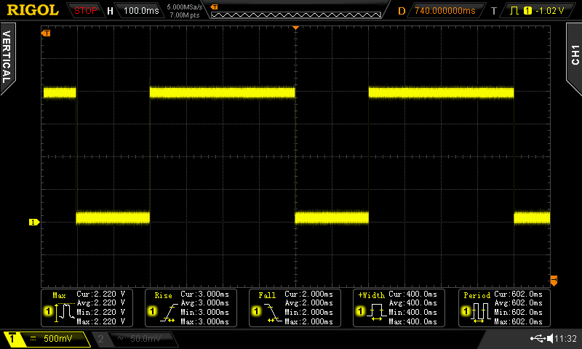This screenshot has height=349, width=582.
Task: Click the waveform memory overview bar
Action: tap(295, 10)
